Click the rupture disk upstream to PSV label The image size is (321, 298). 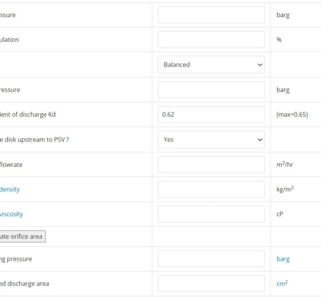click(x=34, y=139)
